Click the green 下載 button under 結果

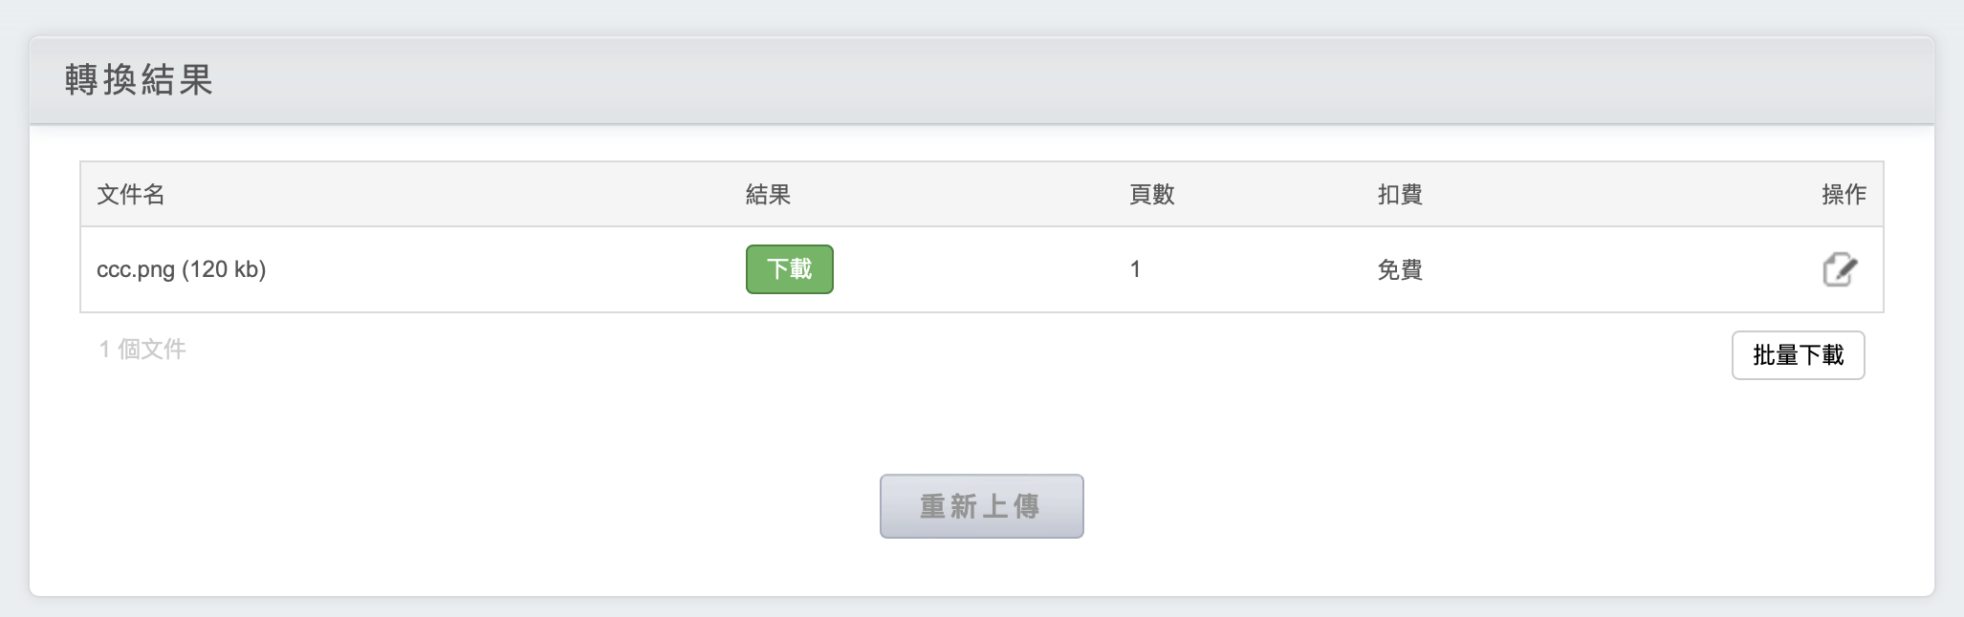coord(789,269)
